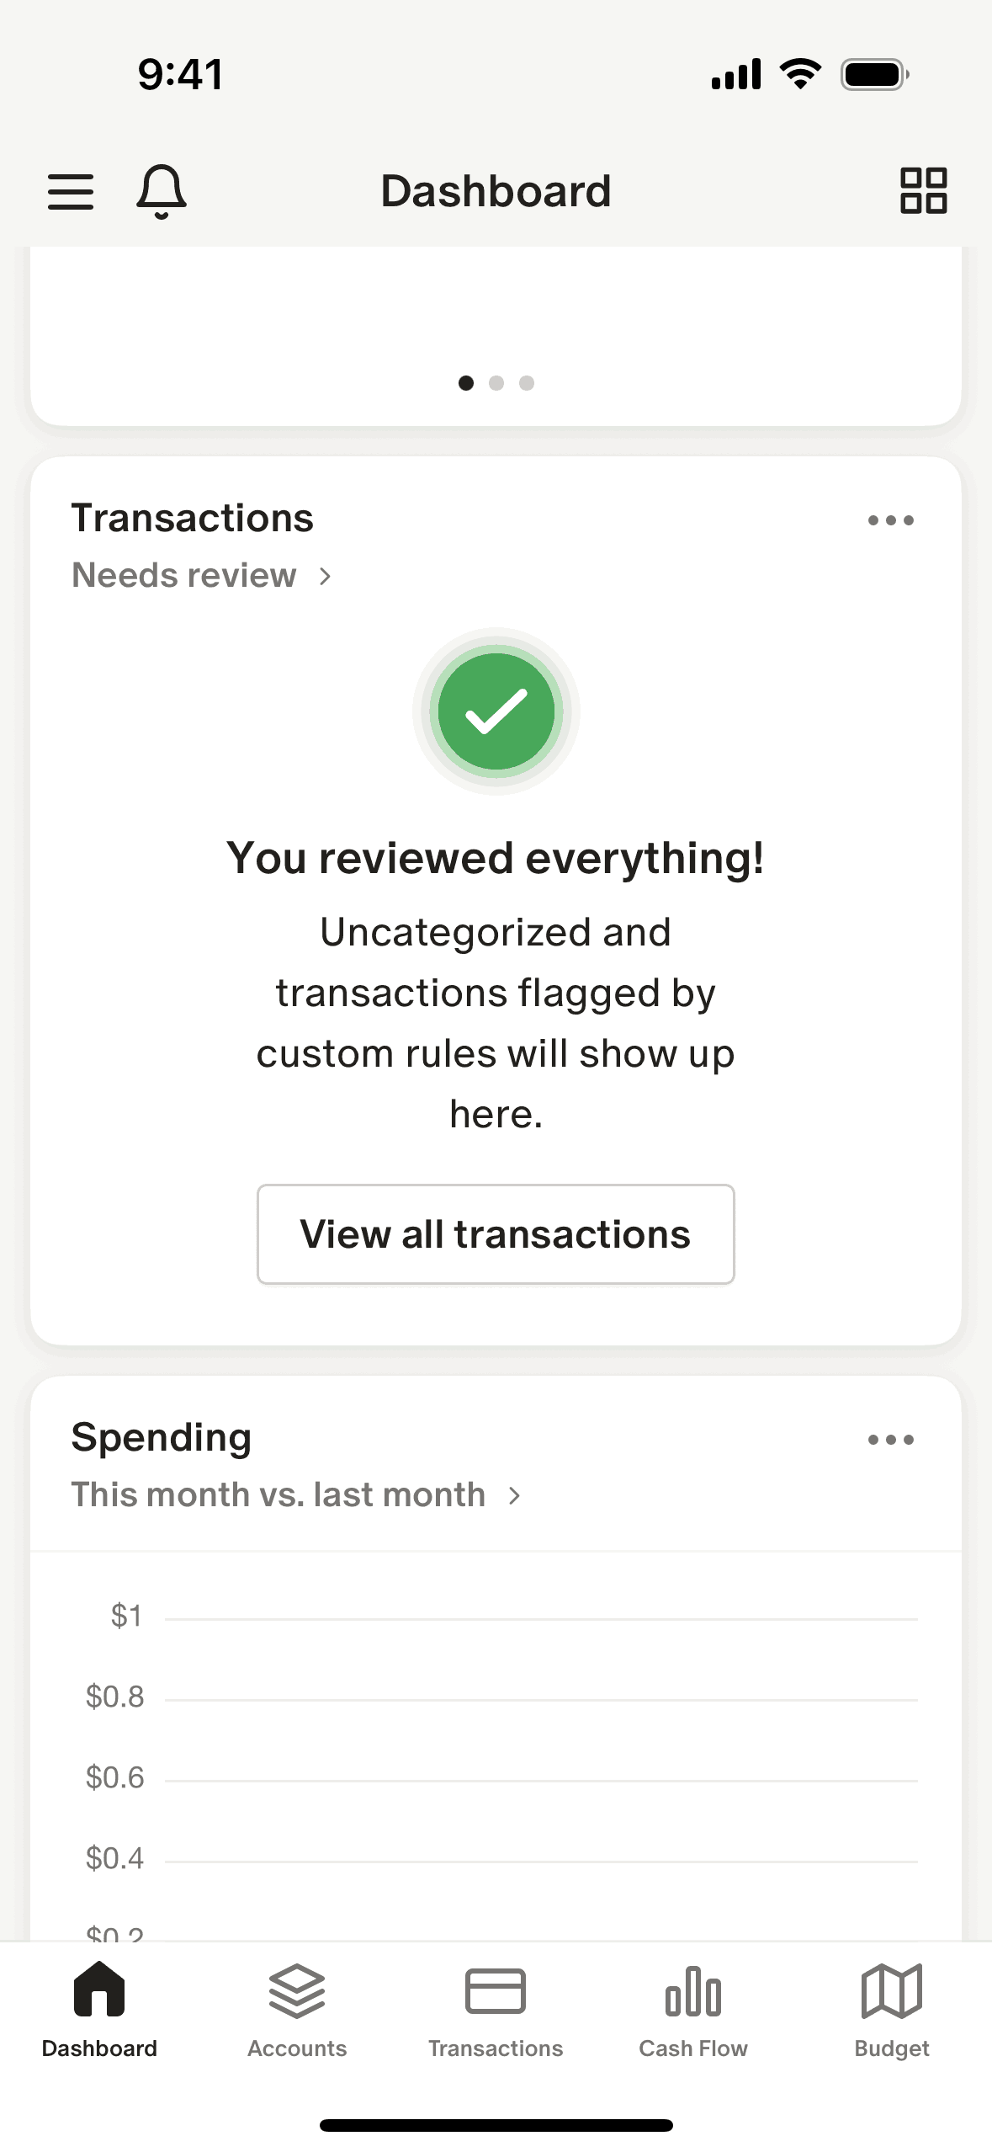Image resolution: width=992 pixels, height=2152 pixels.
Task: Go to Accounts tab
Action: click(297, 2010)
